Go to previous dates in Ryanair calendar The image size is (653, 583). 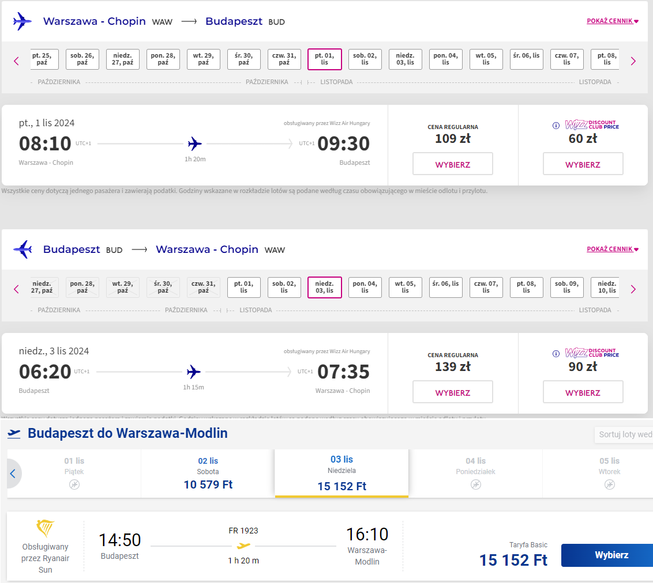click(13, 474)
